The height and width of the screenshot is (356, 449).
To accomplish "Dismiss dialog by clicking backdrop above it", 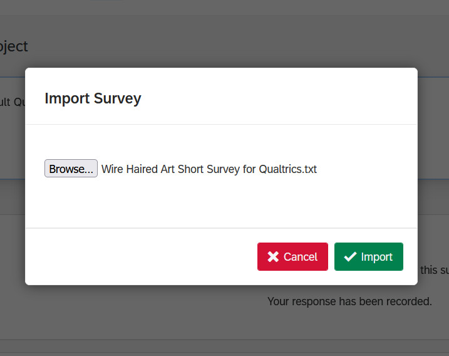I will click(219, 38).
